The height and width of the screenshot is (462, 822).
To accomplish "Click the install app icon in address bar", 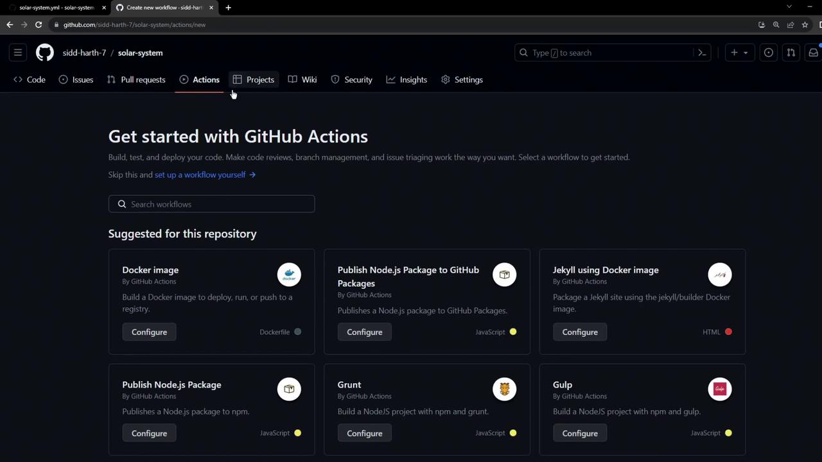I will coord(762,24).
